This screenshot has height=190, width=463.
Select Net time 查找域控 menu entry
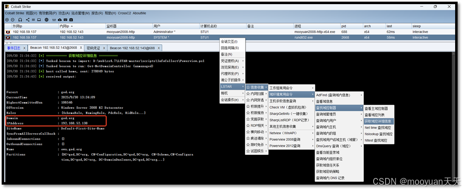pyautogui.click(x=379, y=127)
